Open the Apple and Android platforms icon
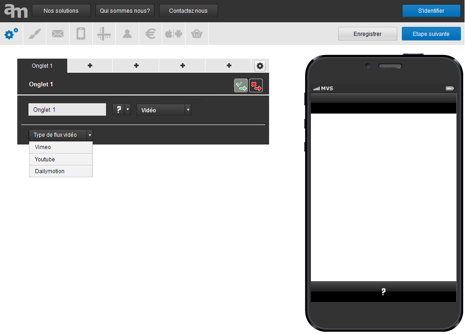465x334 pixels. [174, 34]
